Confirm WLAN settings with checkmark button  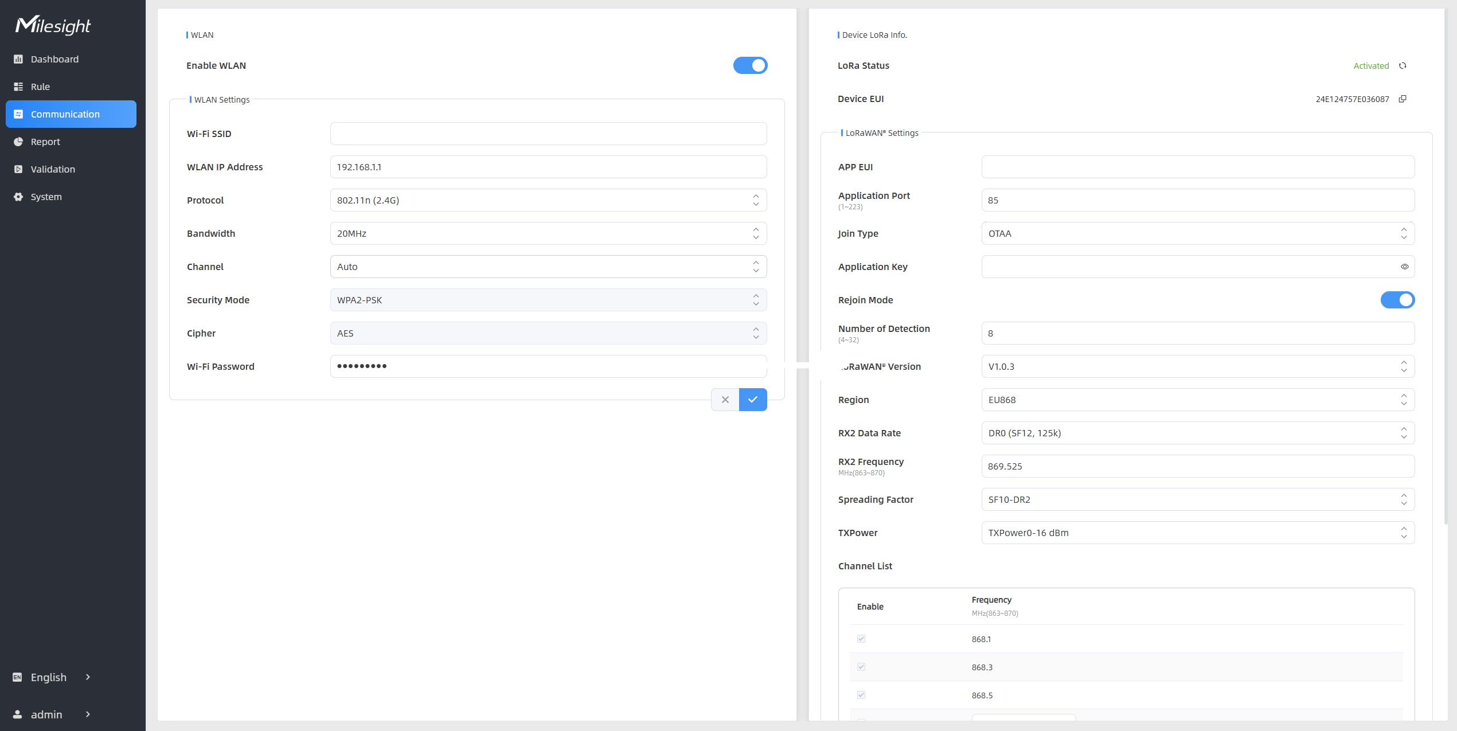point(753,400)
